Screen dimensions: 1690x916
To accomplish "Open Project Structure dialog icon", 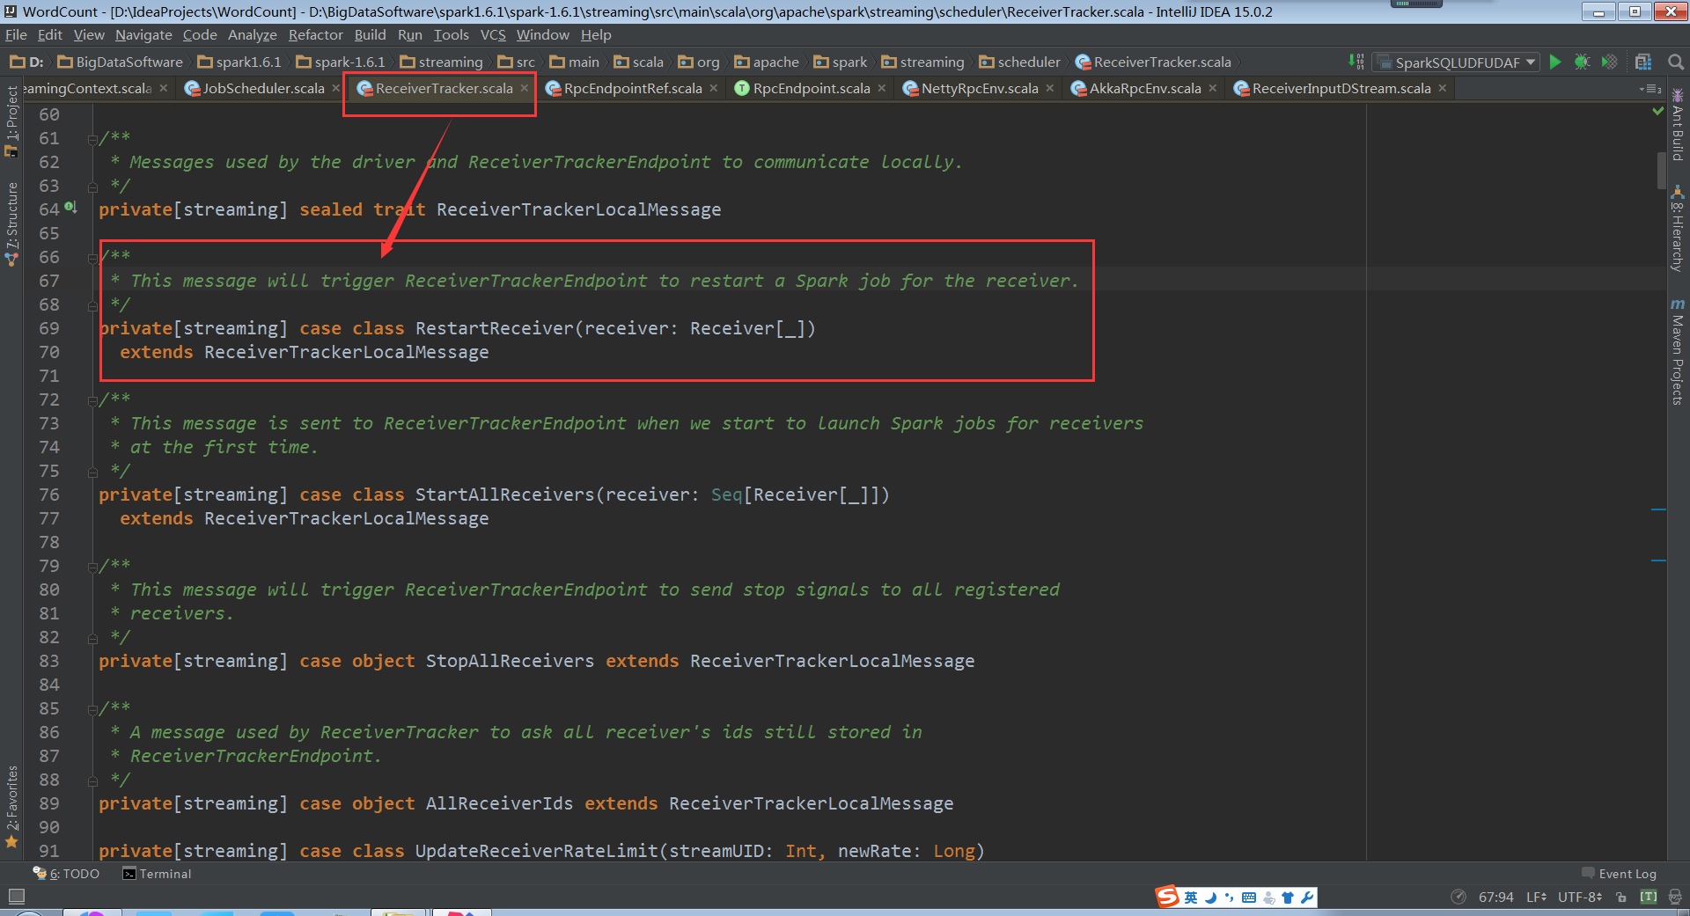I will (x=1643, y=62).
